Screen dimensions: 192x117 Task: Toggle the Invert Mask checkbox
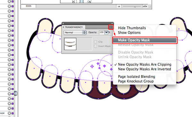tap(95, 46)
